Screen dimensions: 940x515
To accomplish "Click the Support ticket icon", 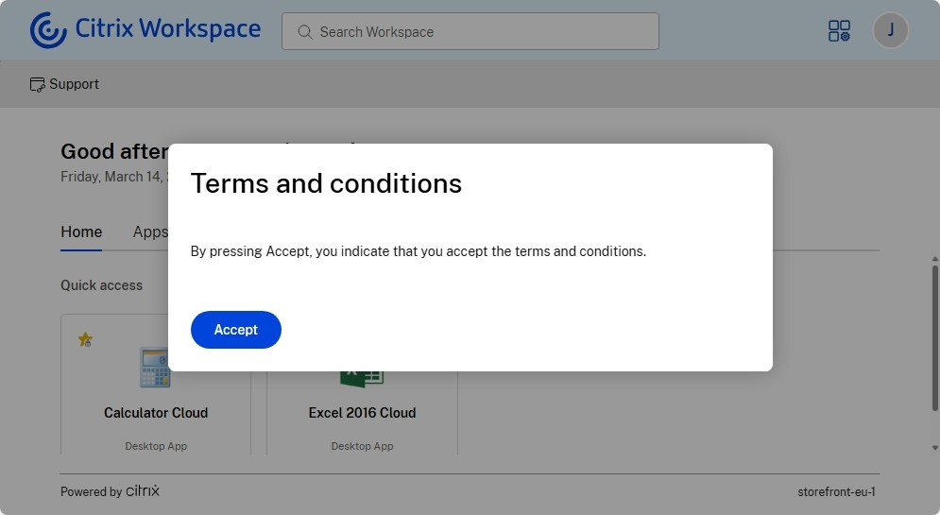I will tap(37, 85).
